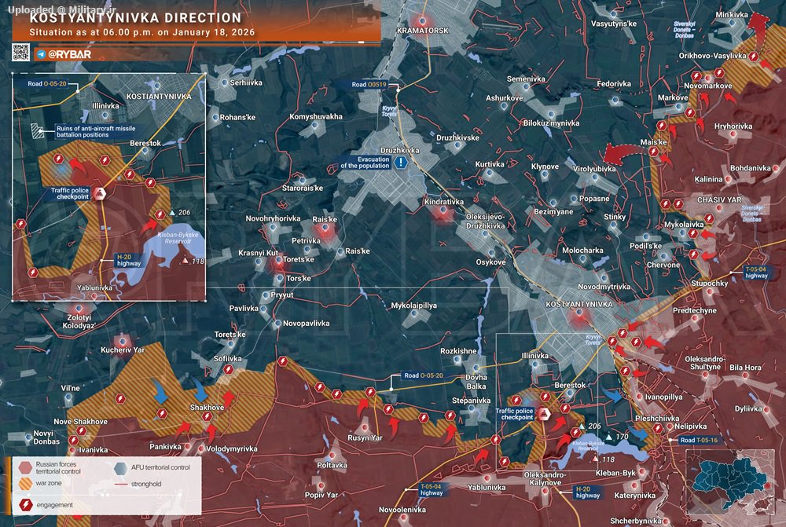Image resolution: width=786 pixels, height=527 pixels.
Task: Click the settlement dot at Rohans'ke
Action: (x=215, y=118)
